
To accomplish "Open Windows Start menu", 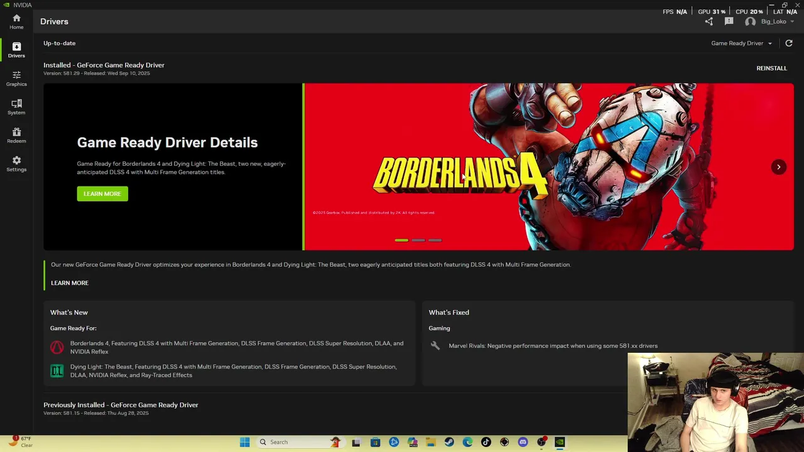I will 244,442.
